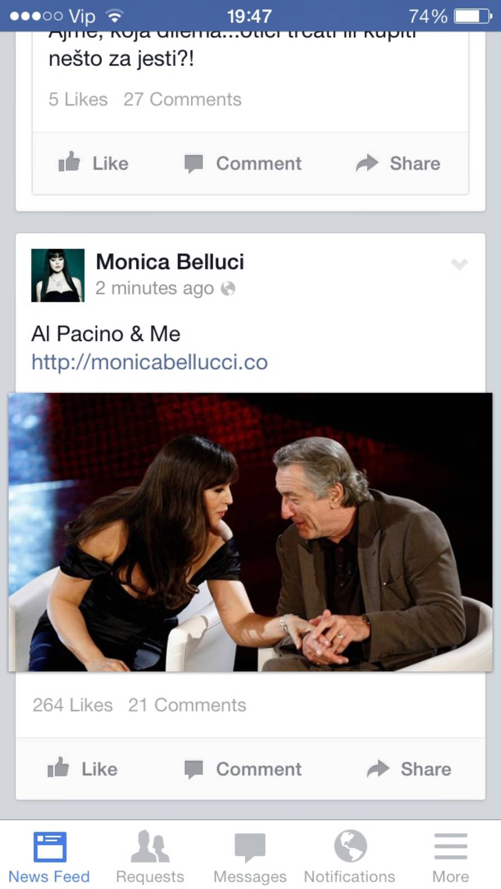The width and height of the screenshot is (501, 889).
Task: View 5 Likes on the top post
Action: click(x=78, y=99)
